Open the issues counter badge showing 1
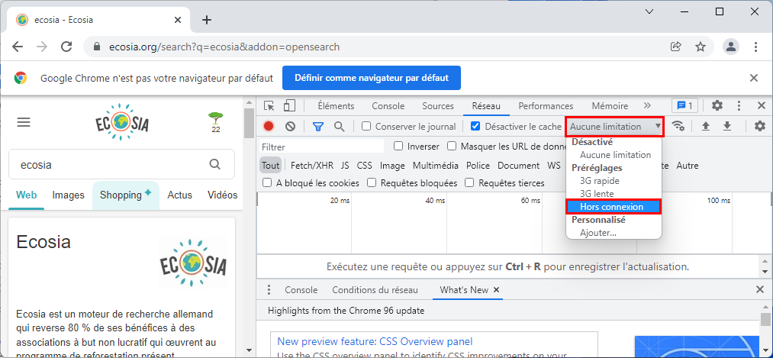The height and width of the screenshot is (358, 773). pyautogui.click(x=684, y=105)
